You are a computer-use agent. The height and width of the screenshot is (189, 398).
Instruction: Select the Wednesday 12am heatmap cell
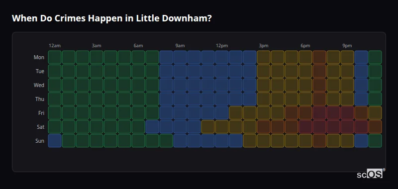(55, 85)
